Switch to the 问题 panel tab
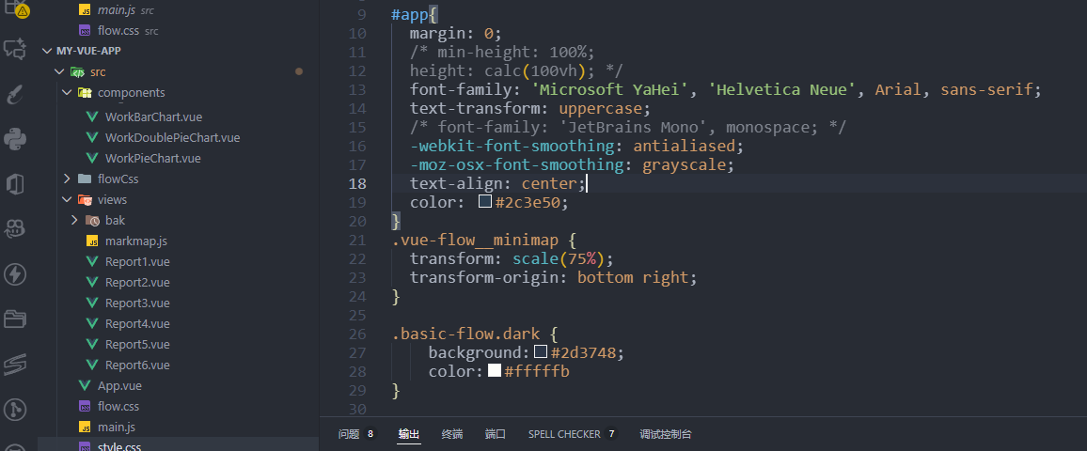 tap(349, 434)
